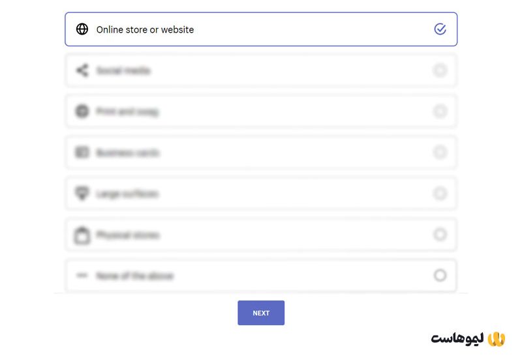Click the Print and swag icon

coord(82,111)
